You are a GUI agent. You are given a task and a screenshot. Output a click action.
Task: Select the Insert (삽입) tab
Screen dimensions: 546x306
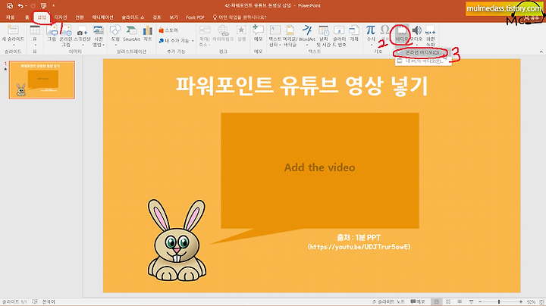42,17
